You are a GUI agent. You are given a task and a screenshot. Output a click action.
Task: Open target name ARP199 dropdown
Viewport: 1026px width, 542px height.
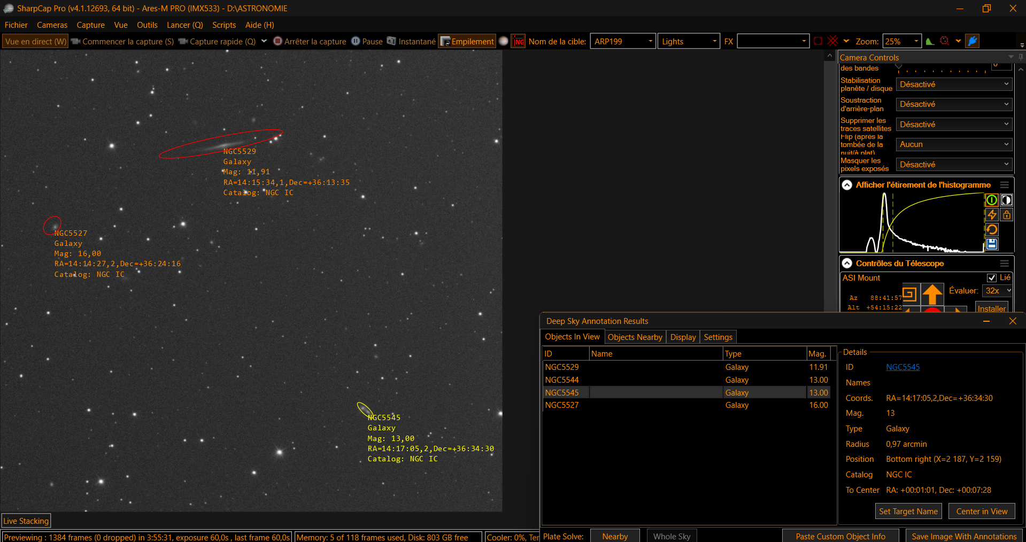[650, 41]
